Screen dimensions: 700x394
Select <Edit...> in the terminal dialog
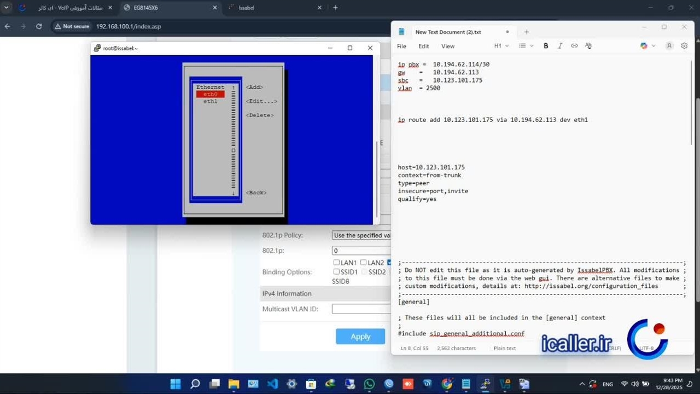point(261,101)
